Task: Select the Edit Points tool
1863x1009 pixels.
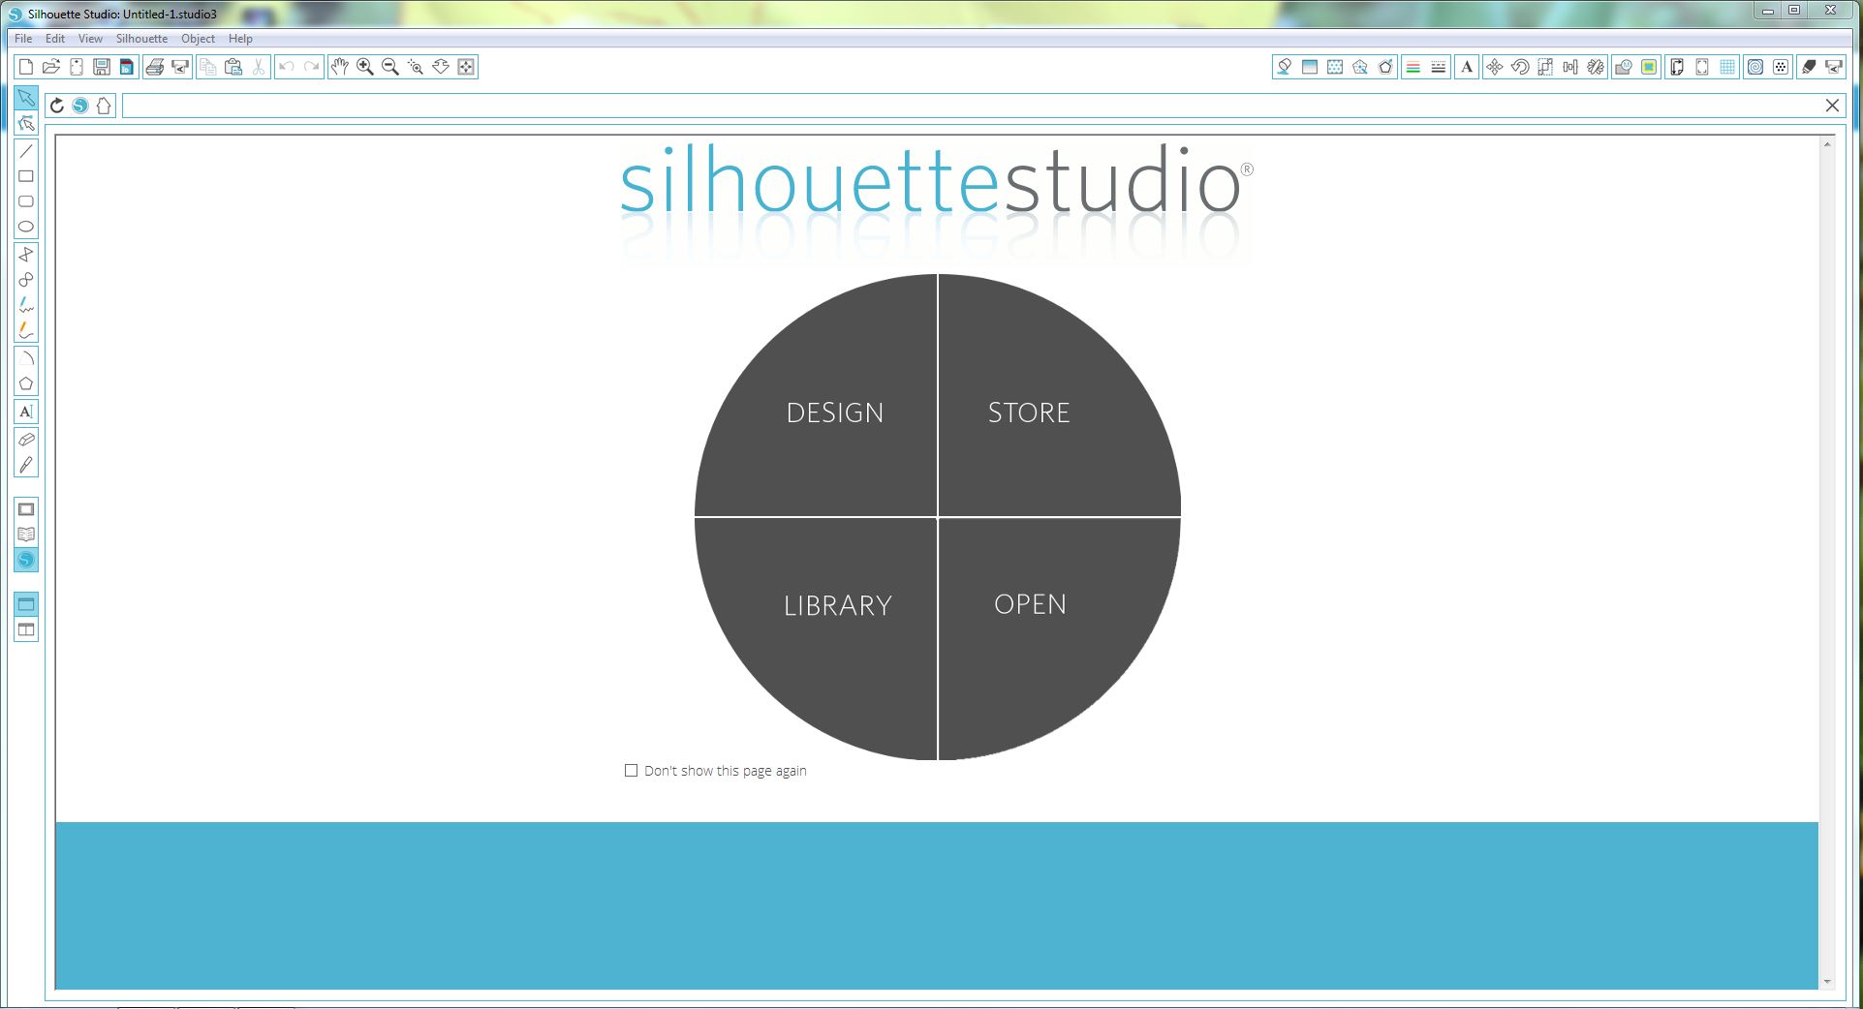Action: 26,123
